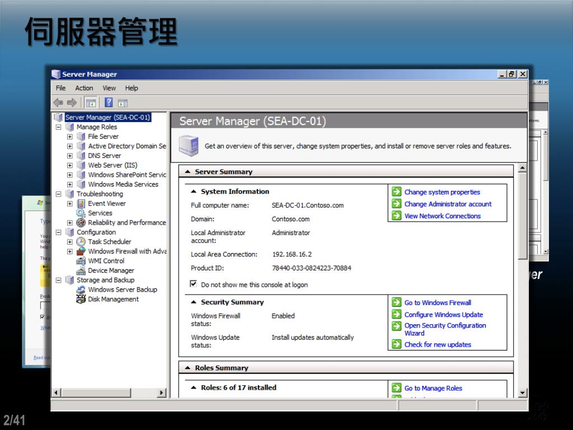Collapse the Roles Summary section
Screen dimensions: 573x430
(x=188, y=368)
